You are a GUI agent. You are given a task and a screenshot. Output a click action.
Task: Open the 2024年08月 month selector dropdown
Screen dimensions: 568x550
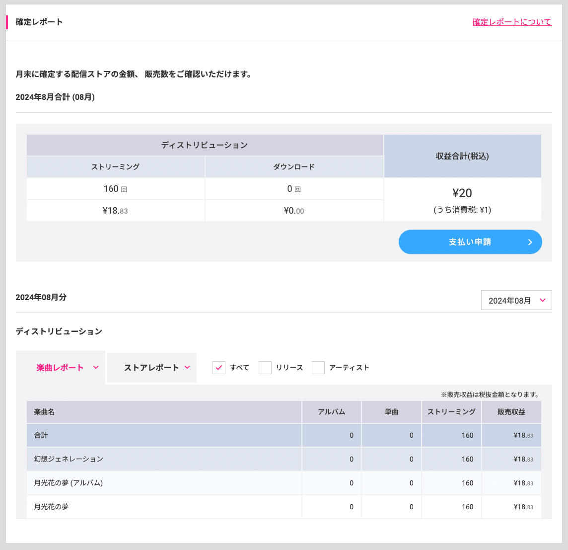(x=516, y=300)
